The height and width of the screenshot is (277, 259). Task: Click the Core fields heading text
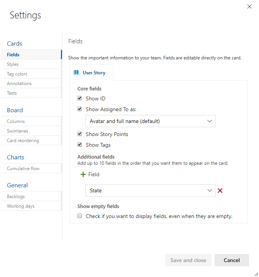coord(89,89)
